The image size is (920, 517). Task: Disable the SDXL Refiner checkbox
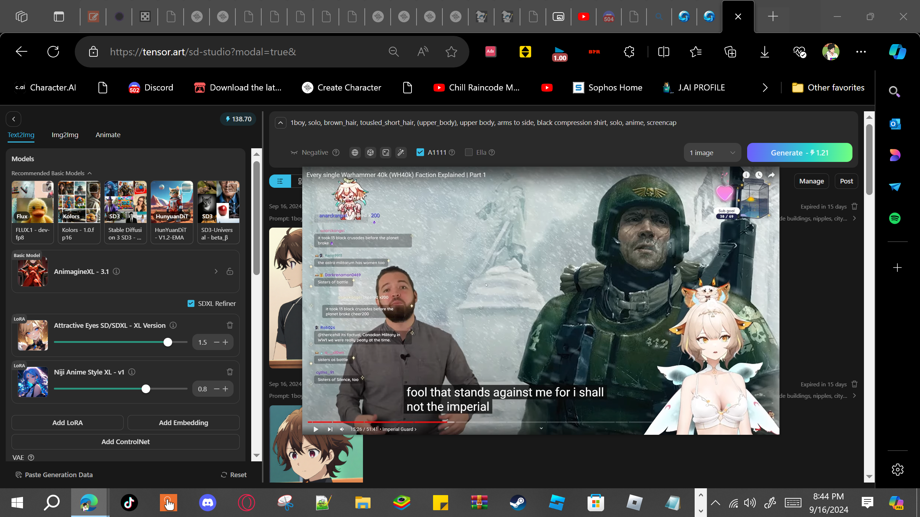pyautogui.click(x=191, y=303)
